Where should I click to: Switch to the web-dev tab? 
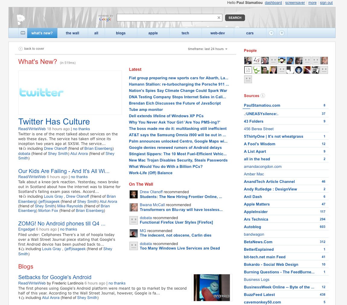[x=218, y=33]
